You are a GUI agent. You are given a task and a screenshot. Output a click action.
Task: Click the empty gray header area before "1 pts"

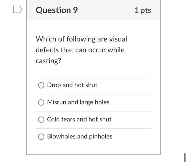(107, 10)
